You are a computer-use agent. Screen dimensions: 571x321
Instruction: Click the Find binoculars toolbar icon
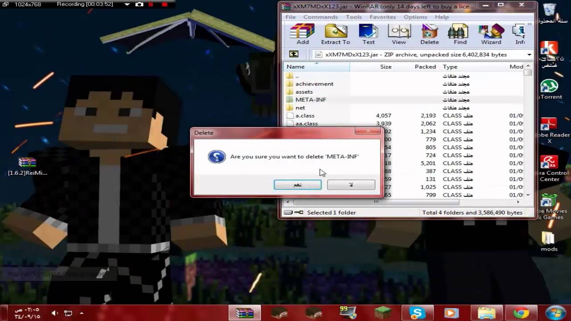tap(460, 34)
